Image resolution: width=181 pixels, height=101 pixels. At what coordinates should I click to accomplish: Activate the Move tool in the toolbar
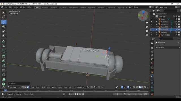point(4,22)
